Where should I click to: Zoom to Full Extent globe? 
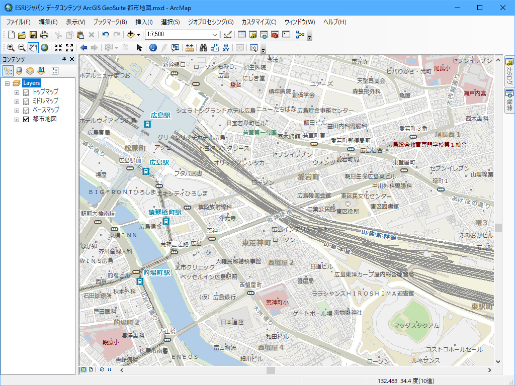click(x=44, y=48)
